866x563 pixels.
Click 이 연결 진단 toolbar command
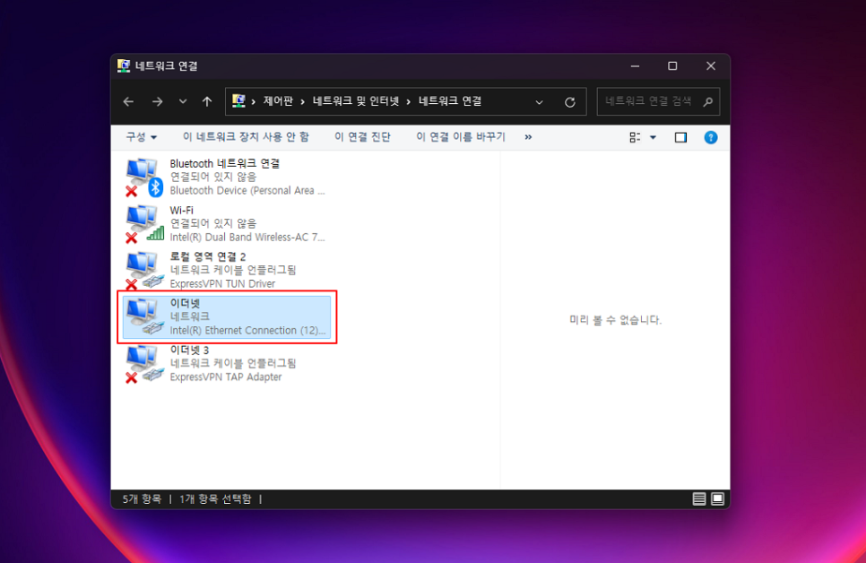point(362,137)
